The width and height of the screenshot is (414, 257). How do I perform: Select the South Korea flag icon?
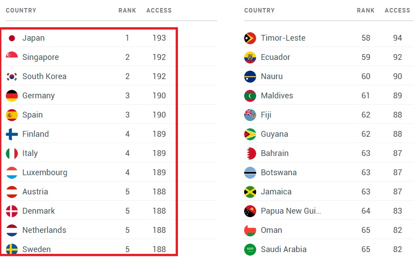12,76
